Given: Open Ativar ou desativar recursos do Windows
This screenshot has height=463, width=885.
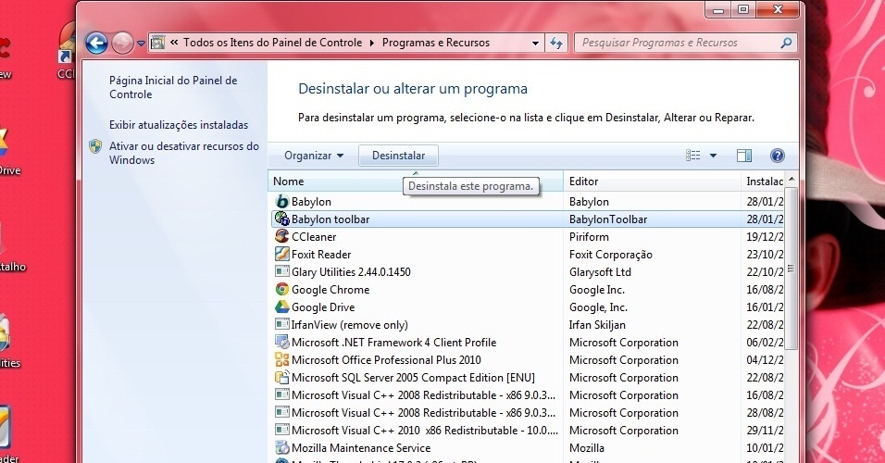Looking at the screenshot, I should point(184,153).
